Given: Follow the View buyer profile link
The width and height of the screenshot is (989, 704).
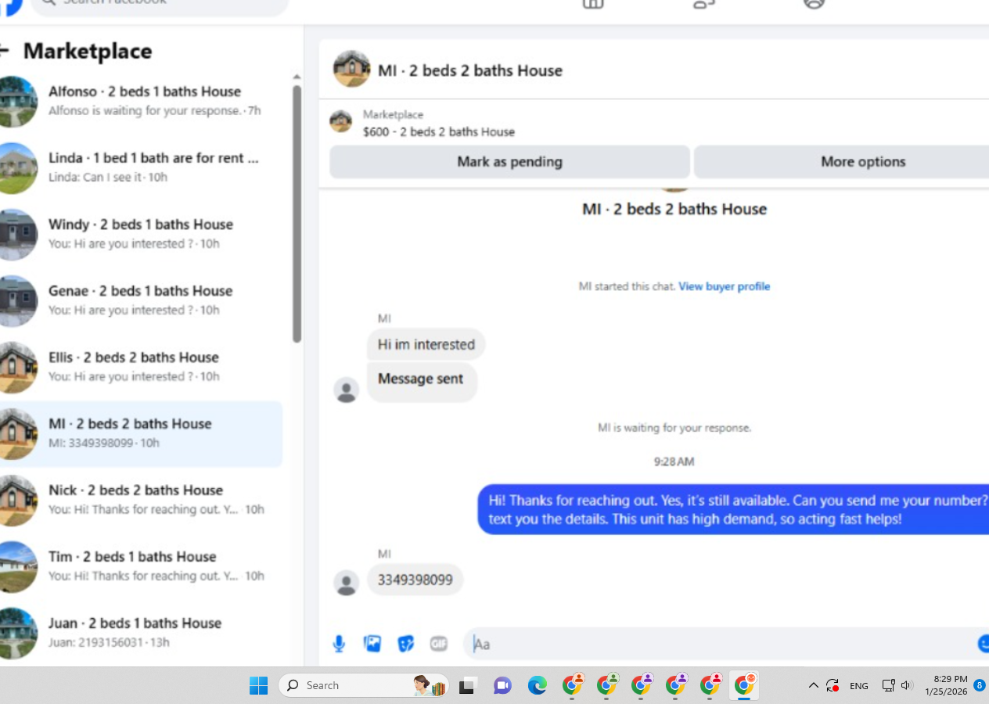Looking at the screenshot, I should pyautogui.click(x=724, y=286).
